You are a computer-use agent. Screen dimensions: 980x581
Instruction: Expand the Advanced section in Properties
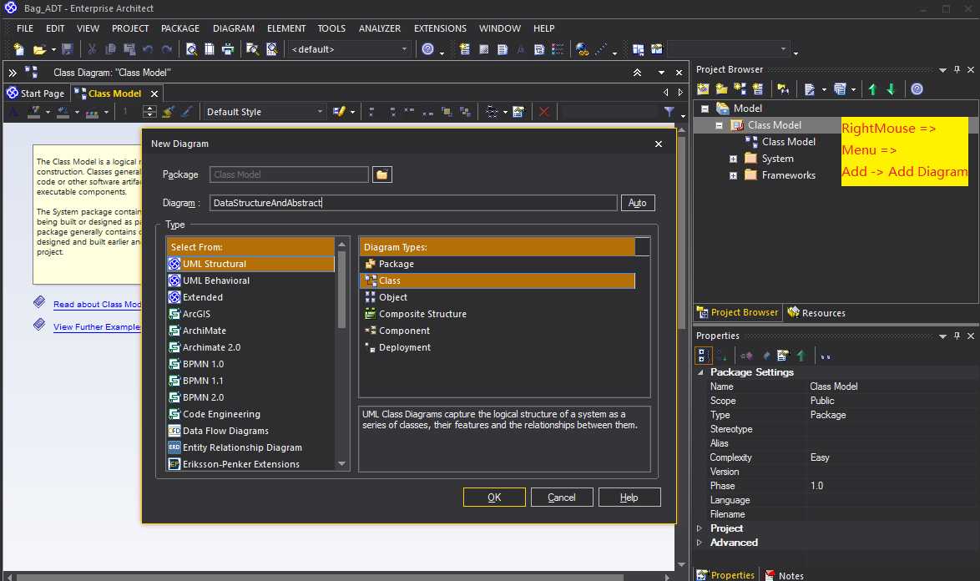point(700,543)
